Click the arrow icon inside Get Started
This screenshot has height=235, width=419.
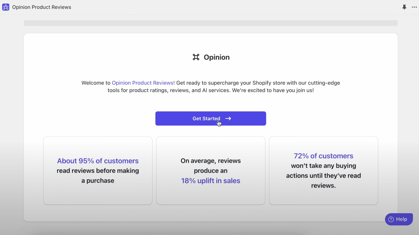coord(228,119)
